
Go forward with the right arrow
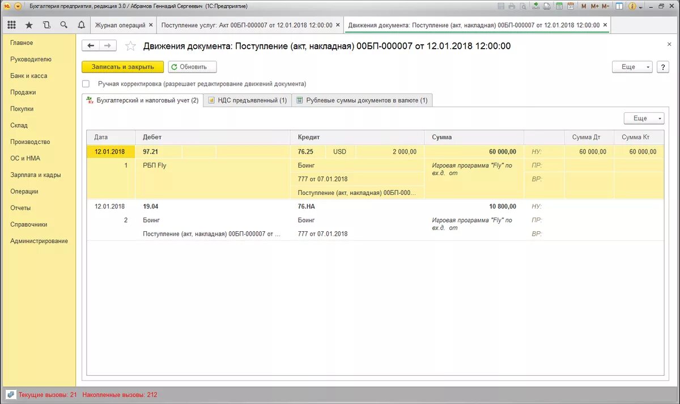[x=108, y=46]
